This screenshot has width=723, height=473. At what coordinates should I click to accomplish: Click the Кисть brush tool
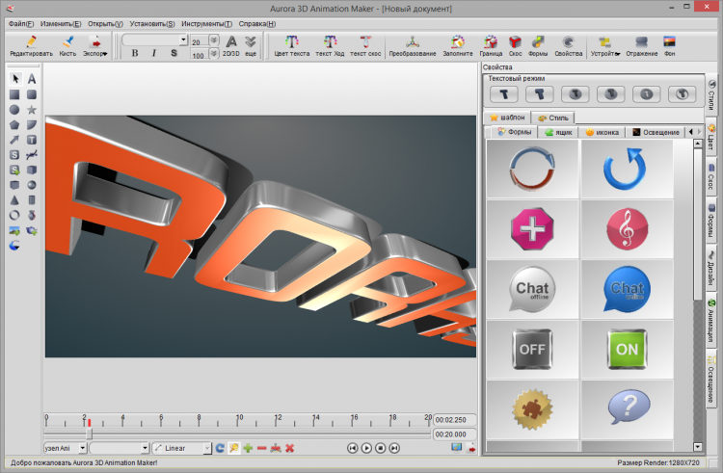coord(67,45)
